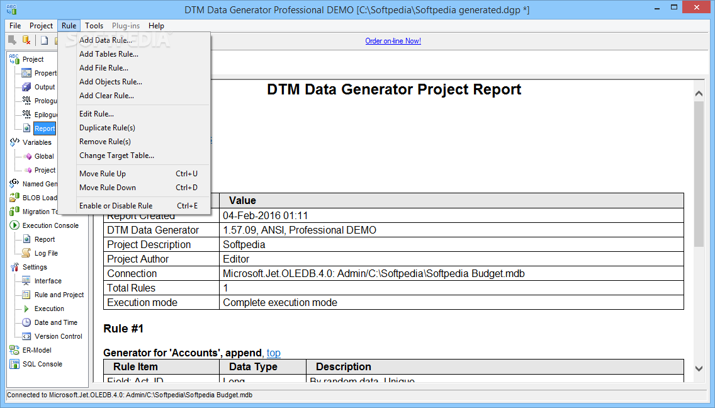715x408 pixels.
Task: Click the Settings tools icon
Action: 14,267
